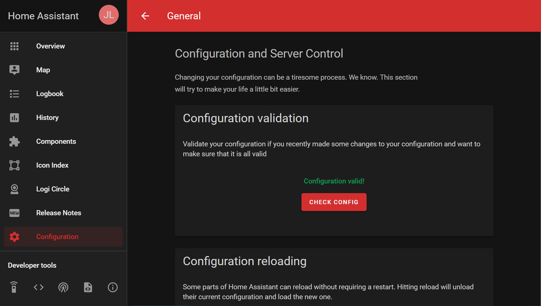The height and width of the screenshot is (306, 541).
Task: Click the Logi Circle webcam icon
Action: [x=14, y=189]
